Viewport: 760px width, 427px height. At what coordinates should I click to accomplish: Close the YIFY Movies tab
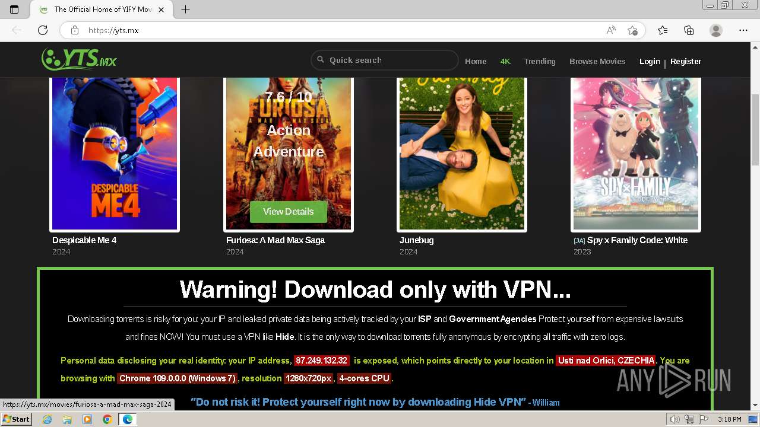pyautogui.click(x=161, y=9)
